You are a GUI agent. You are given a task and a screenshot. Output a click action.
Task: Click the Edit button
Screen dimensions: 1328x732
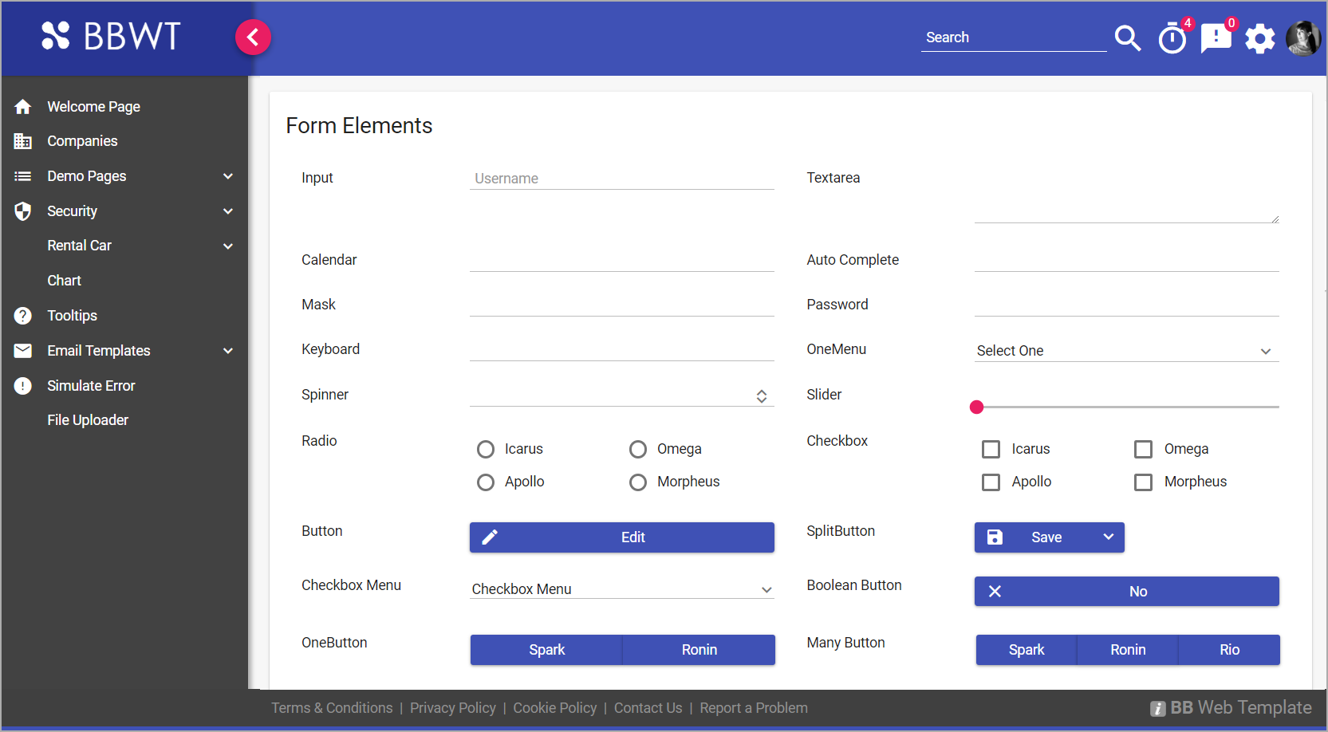[621, 537]
